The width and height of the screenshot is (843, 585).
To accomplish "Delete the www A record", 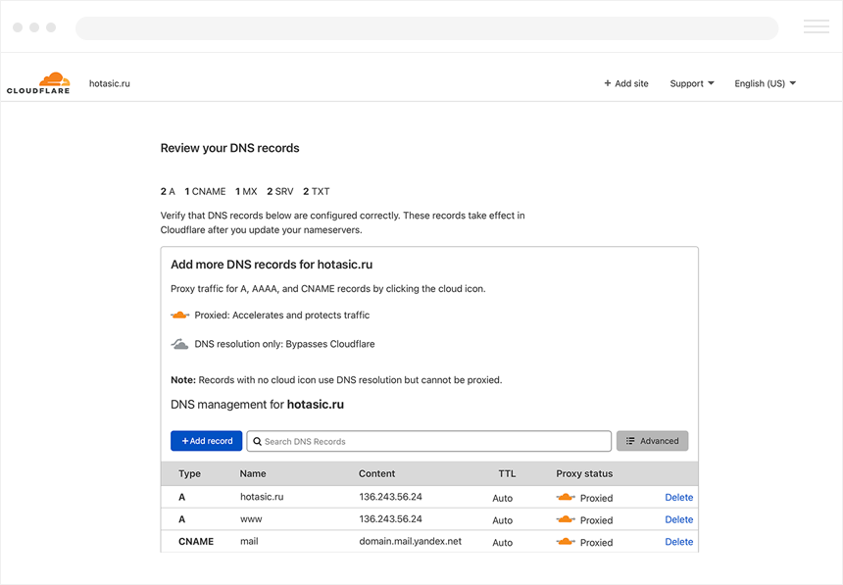I will 679,519.
